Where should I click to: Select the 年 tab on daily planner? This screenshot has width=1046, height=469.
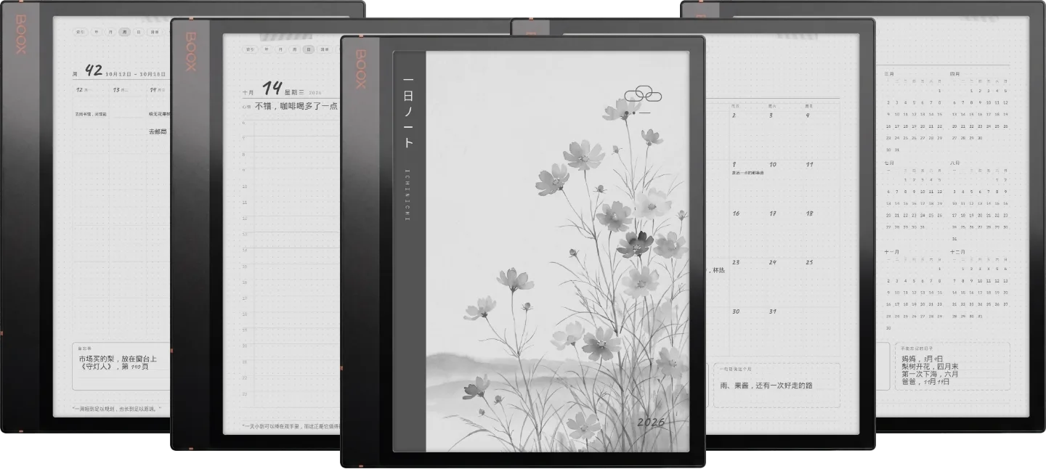click(x=266, y=49)
